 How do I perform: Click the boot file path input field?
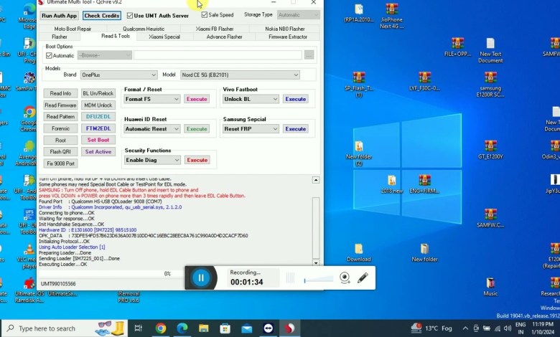218,55
